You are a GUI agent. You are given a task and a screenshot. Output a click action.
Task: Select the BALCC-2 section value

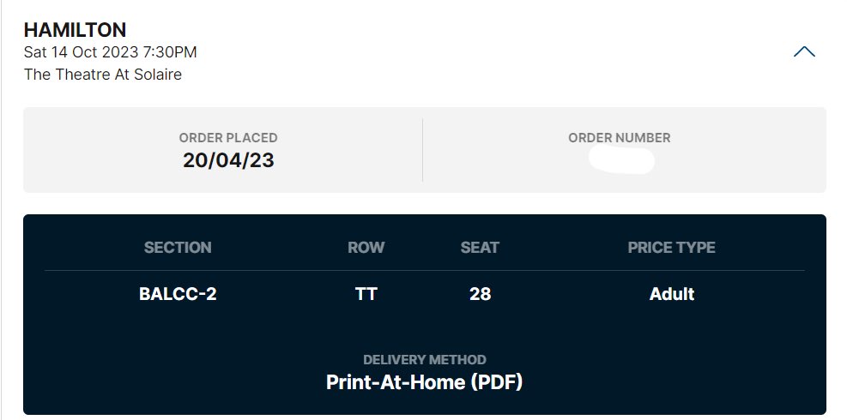pyautogui.click(x=178, y=294)
